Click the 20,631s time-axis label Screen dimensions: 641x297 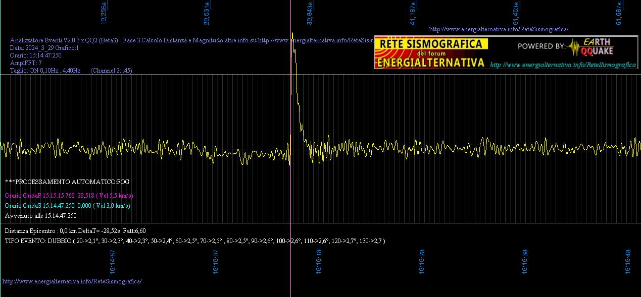(207, 13)
